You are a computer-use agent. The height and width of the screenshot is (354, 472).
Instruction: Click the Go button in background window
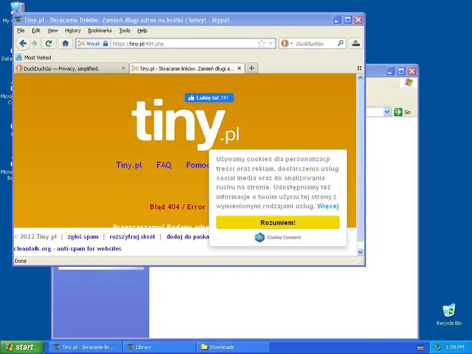pos(402,112)
